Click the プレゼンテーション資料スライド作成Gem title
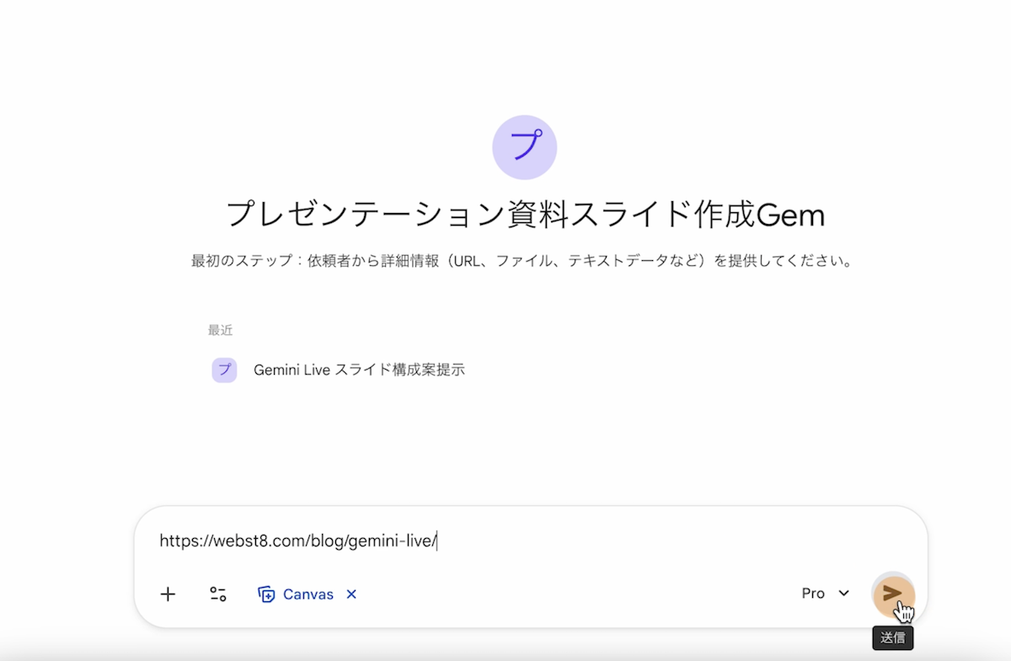The image size is (1011, 661). (x=525, y=216)
